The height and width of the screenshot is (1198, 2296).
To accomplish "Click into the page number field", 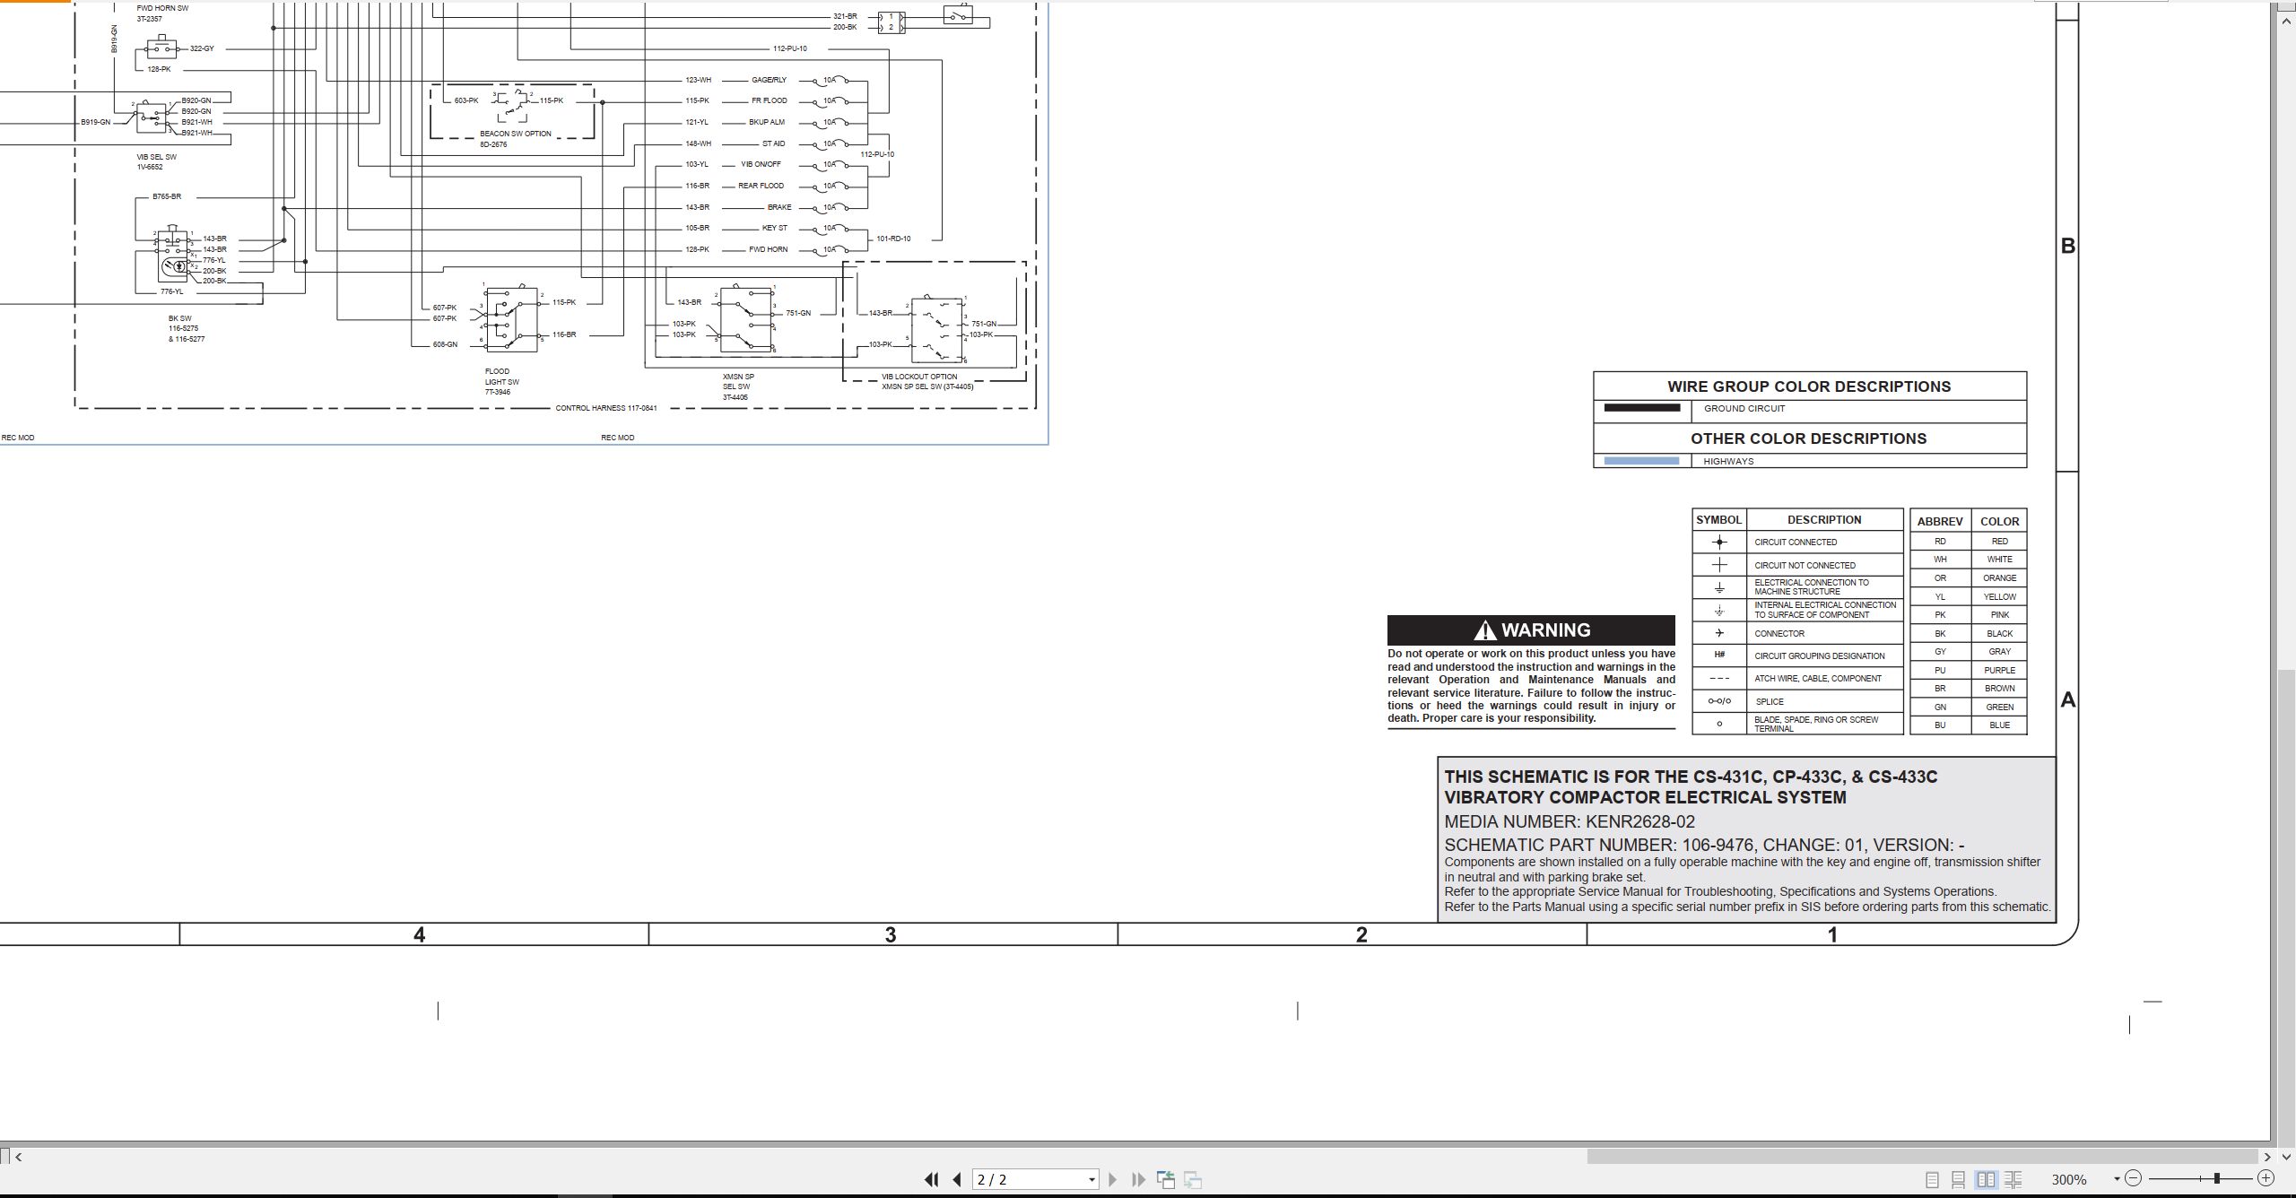I will pos(1028,1180).
